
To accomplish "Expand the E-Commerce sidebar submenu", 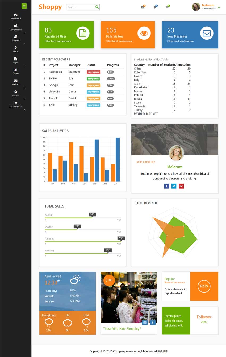I will (24, 110).
